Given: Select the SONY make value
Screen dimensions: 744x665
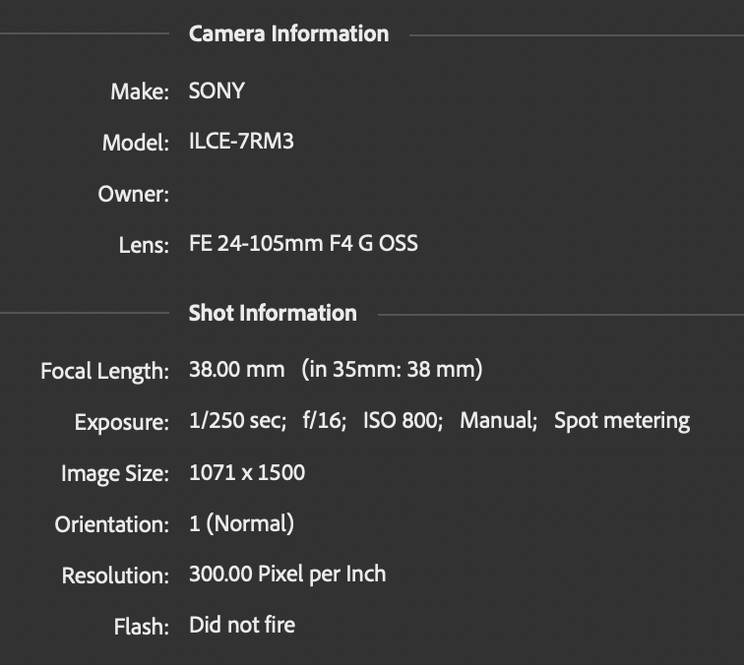Looking at the screenshot, I should 217,91.
